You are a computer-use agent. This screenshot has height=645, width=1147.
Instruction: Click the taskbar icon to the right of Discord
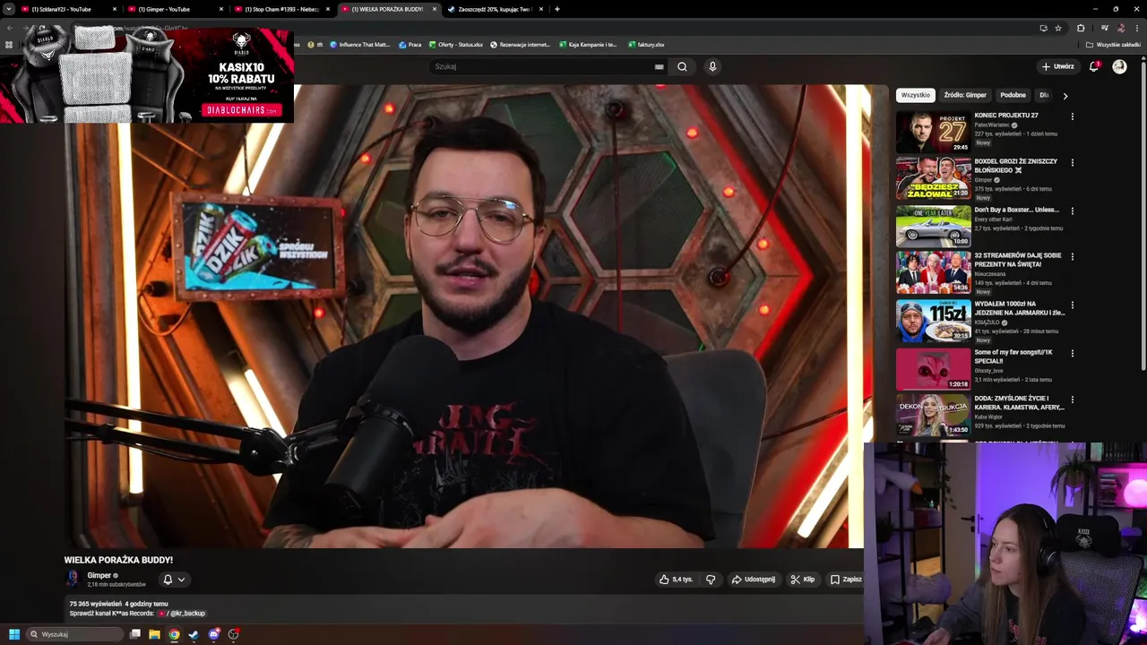pyautogui.click(x=233, y=634)
